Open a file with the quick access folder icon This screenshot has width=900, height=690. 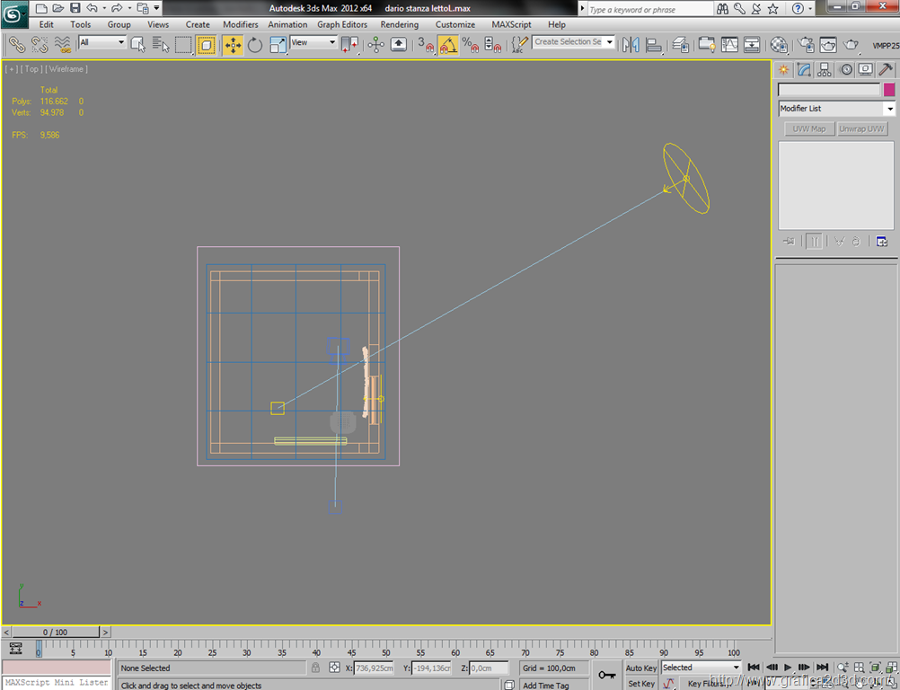click(58, 8)
